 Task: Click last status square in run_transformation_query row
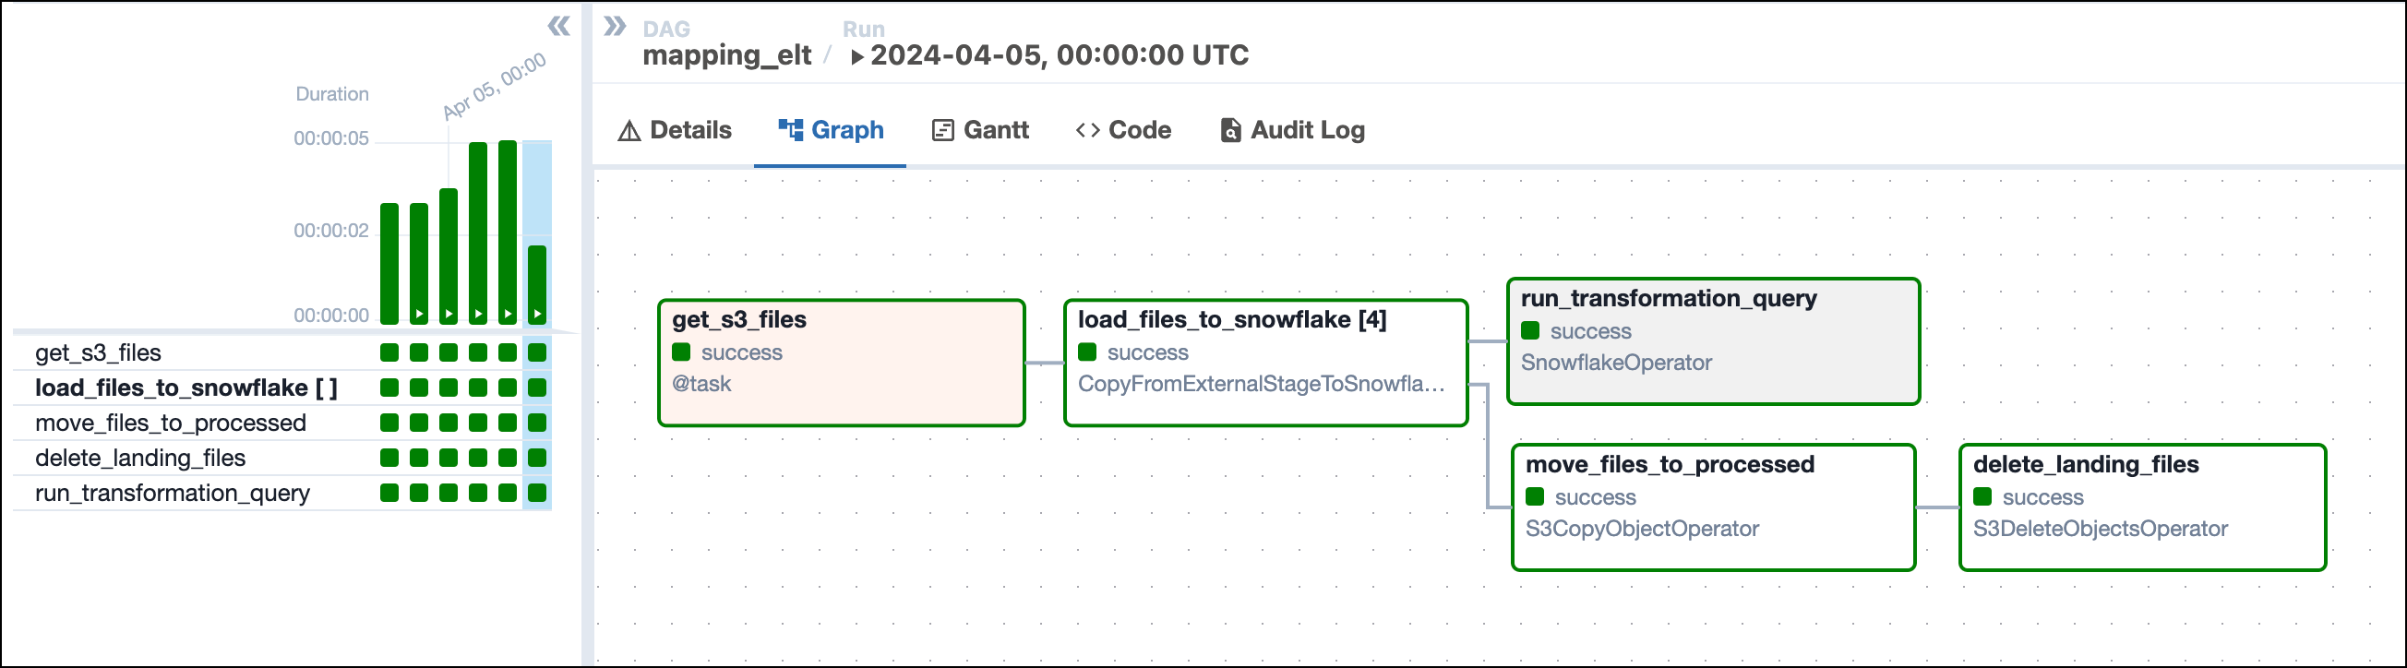537,494
